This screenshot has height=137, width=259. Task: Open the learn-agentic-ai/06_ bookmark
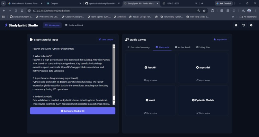[99, 17]
